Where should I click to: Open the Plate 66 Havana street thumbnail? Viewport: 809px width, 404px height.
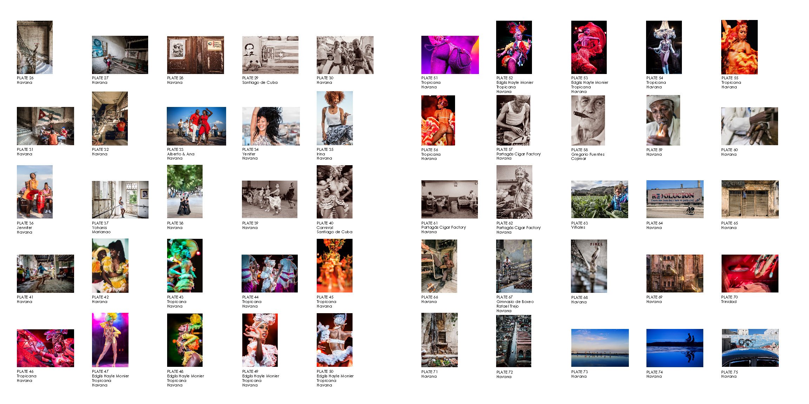pyautogui.click(x=439, y=266)
